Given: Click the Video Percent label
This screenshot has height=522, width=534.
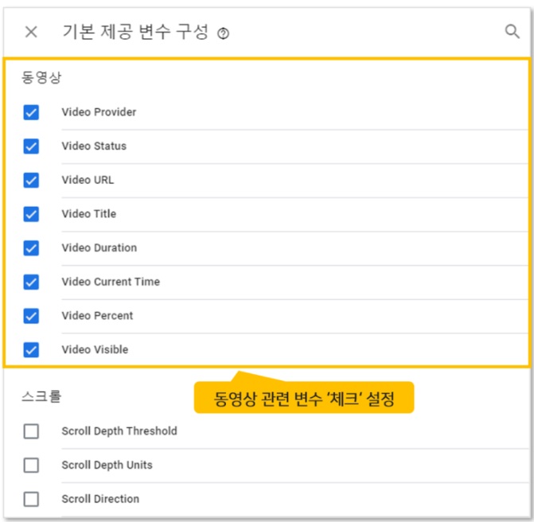Looking at the screenshot, I should [97, 316].
